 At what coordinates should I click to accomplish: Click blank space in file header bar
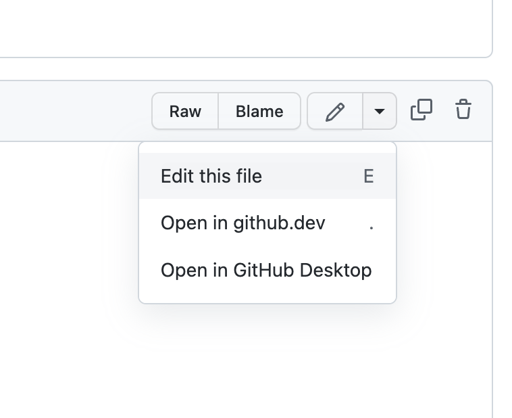coord(75,111)
